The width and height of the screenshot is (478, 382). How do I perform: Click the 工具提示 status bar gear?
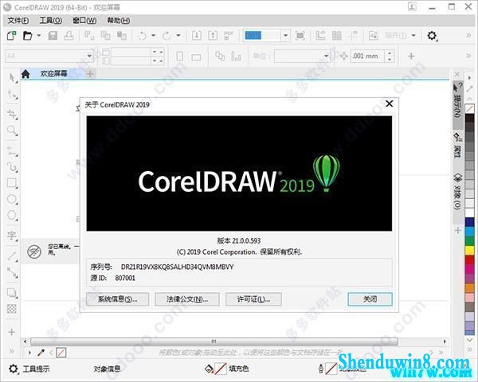[14, 369]
